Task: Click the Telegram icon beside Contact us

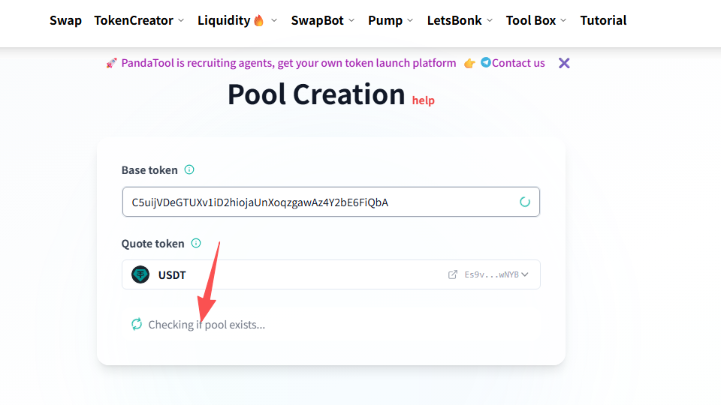Action: pyautogui.click(x=486, y=62)
